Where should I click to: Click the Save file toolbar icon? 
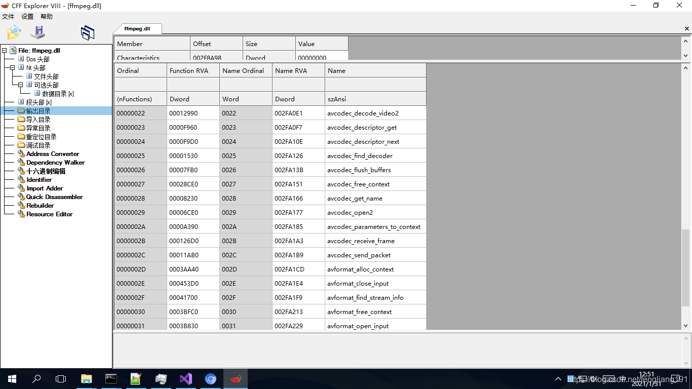[x=38, y=32]
